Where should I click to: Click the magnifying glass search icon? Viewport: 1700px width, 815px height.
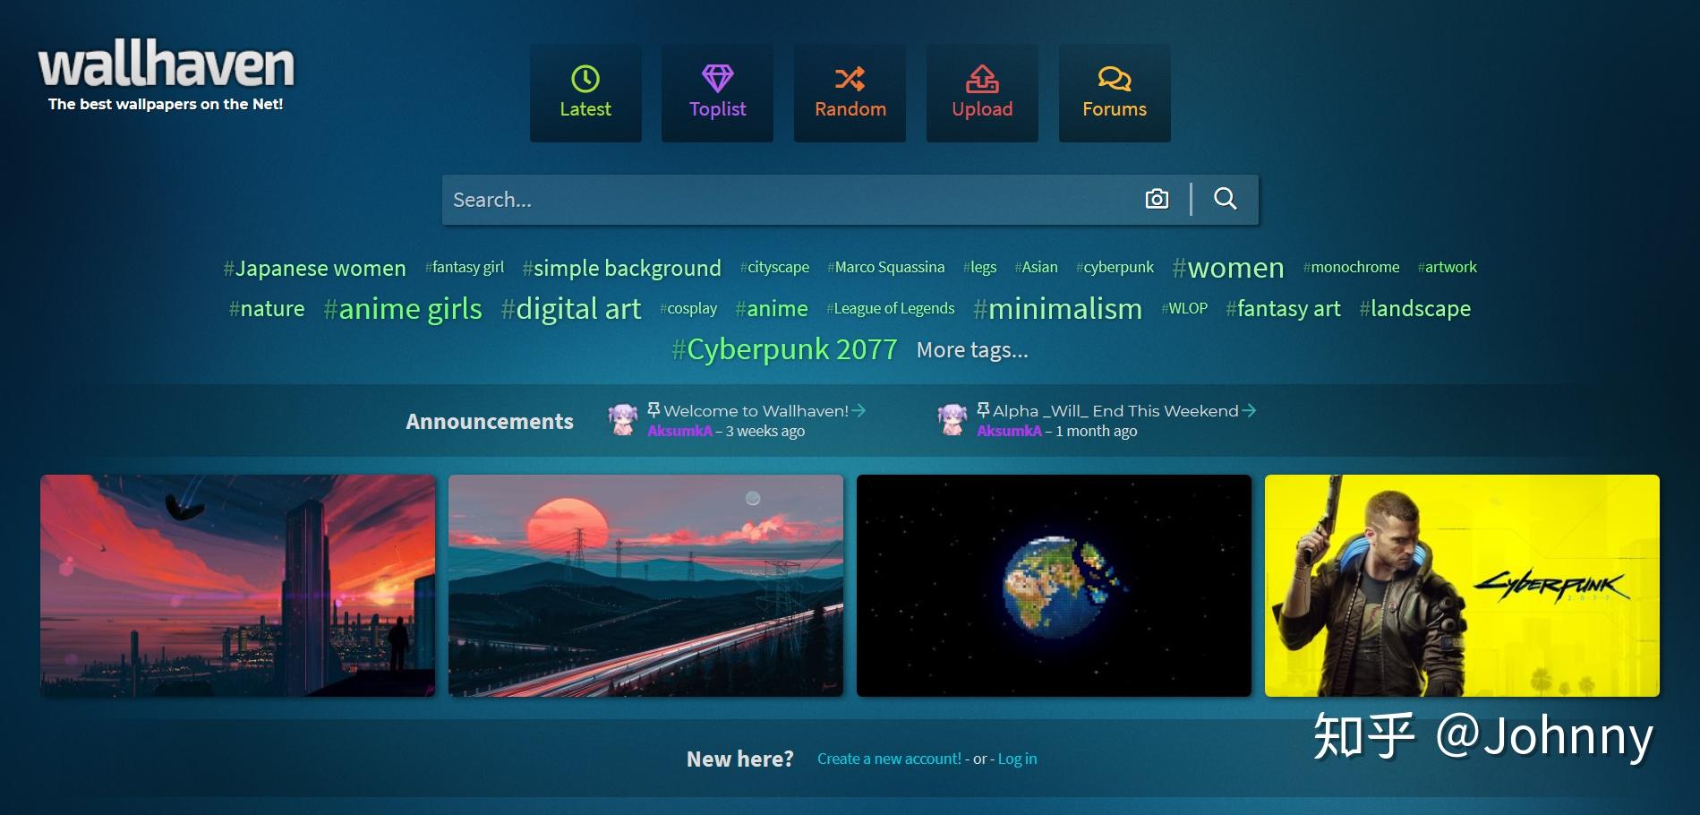click(x=1226, y=199)
